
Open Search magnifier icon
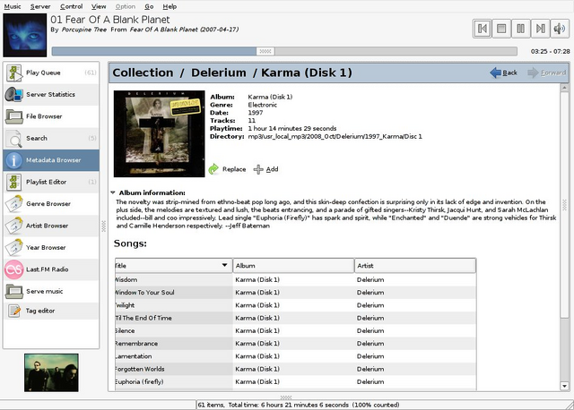coord(14,139)
